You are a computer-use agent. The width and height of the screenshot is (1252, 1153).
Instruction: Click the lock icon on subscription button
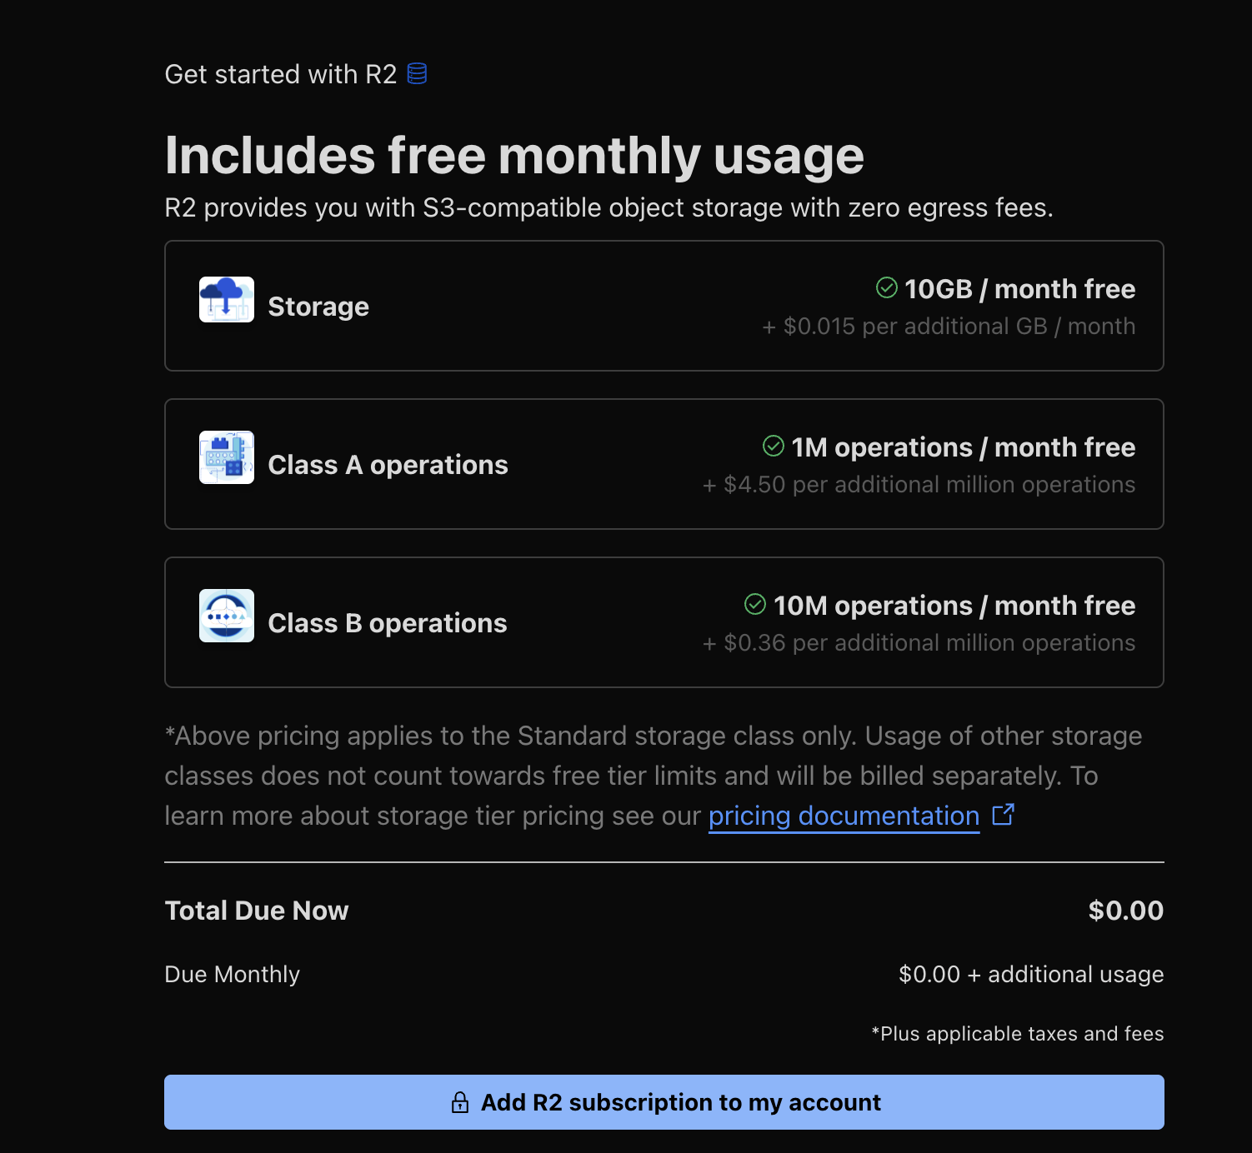[460, 1102]
